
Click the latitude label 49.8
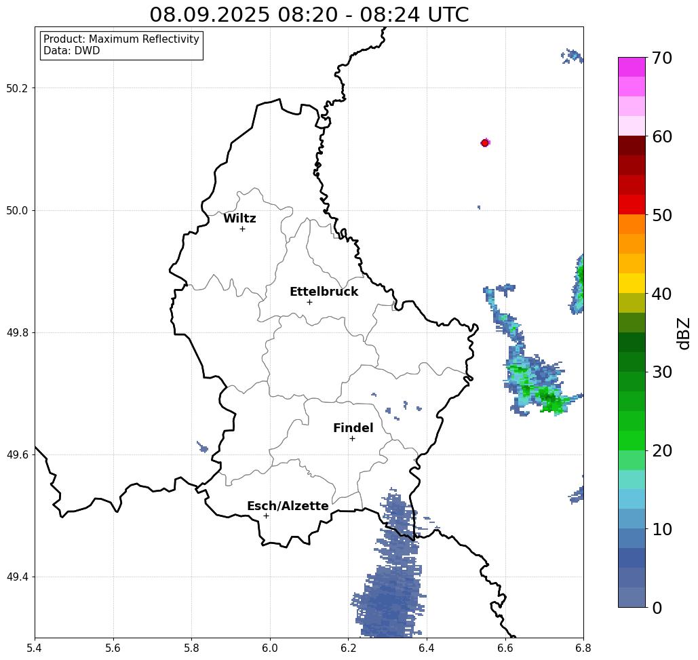[17, 333]
